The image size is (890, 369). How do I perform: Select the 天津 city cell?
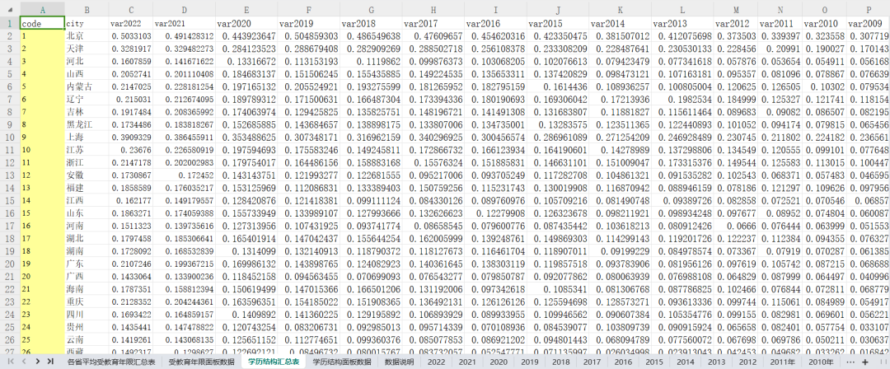87,48
